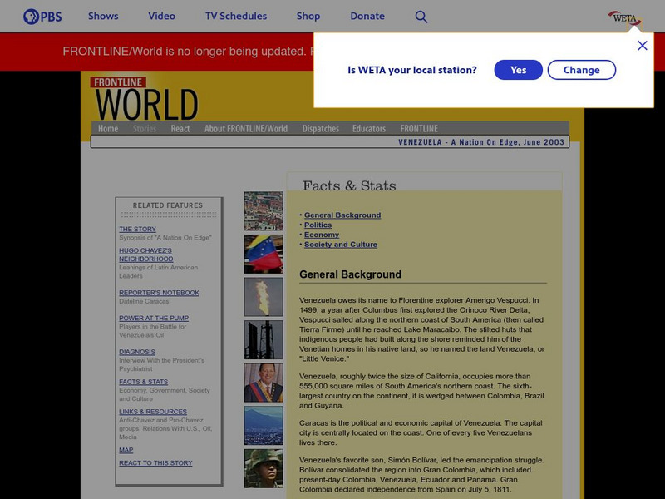
Task: Confirm WETA as local station with Yes
Action: click(x=518, y=70)
